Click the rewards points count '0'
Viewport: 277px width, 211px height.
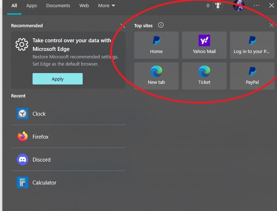click(208, 6)
